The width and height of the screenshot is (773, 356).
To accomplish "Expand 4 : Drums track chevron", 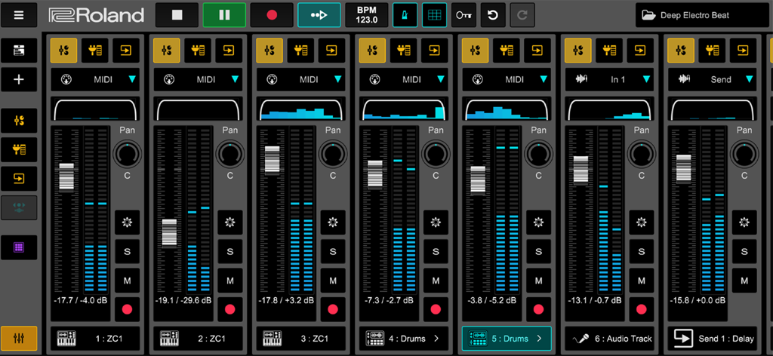I will (x=436, y=339).
